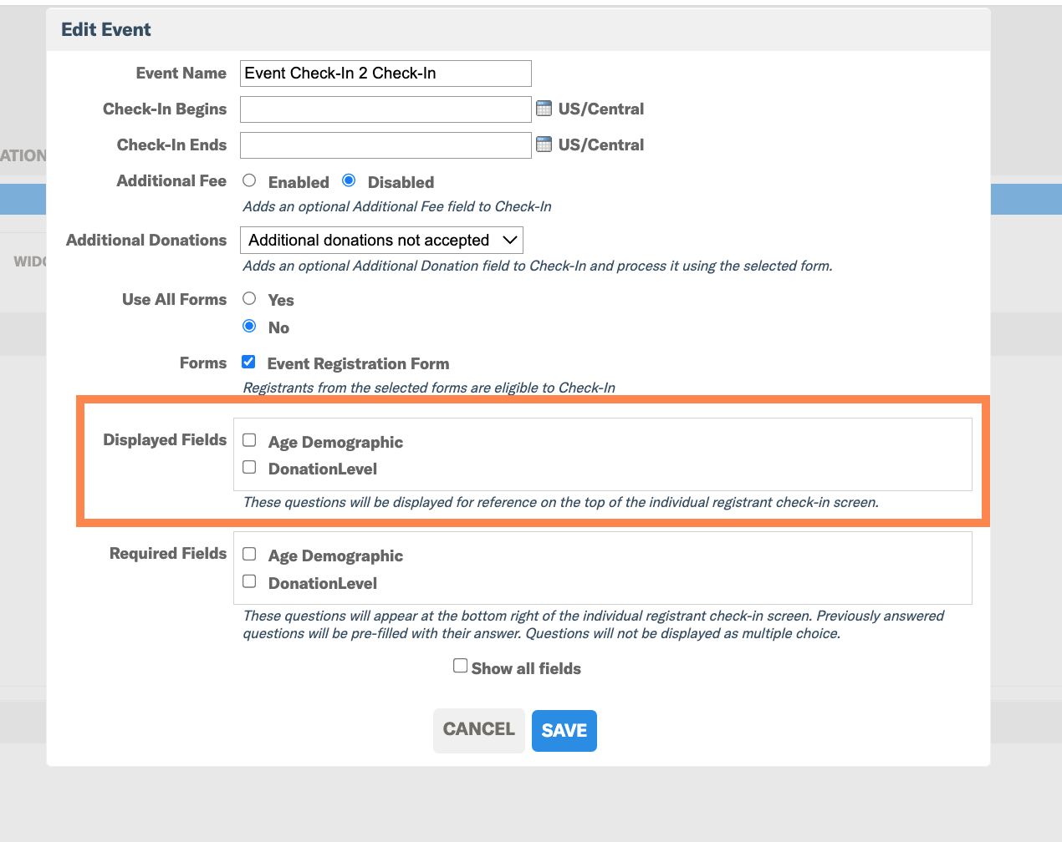This screenshot has height=842, width=1062.
Task: Select Enabled for Additional Fee
Action: [249, 180]
